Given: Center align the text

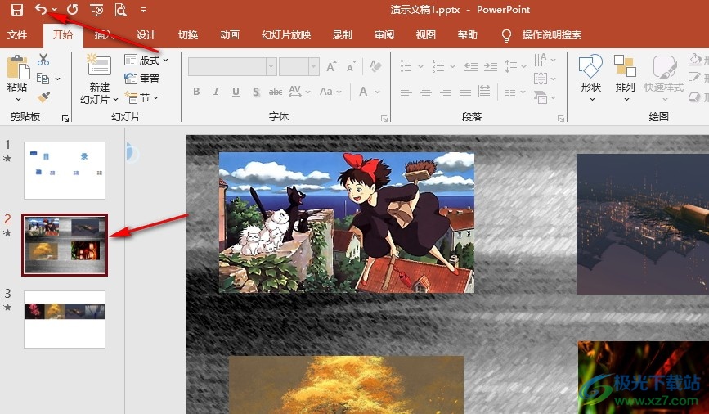Looking at the screenshot, I should (x=426, y=92).
